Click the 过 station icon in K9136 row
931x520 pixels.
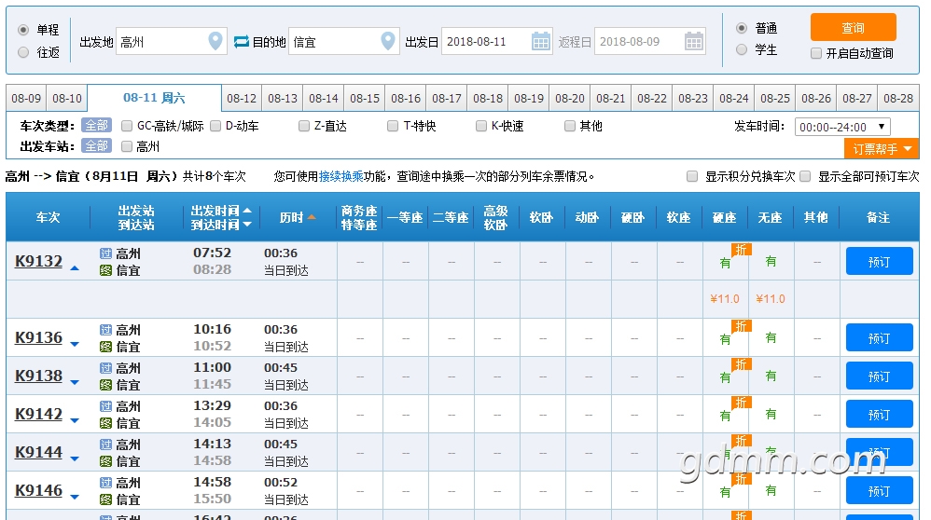pyautogui.click(x=105, y=330)
